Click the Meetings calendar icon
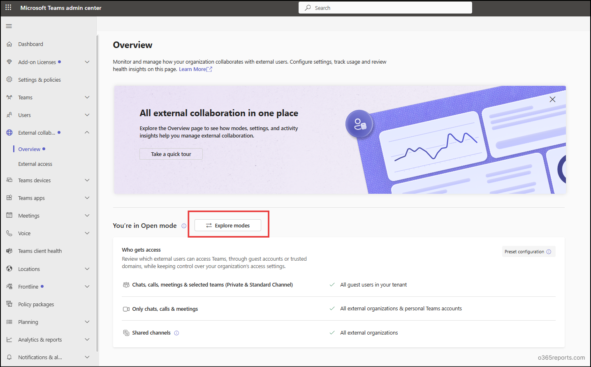The image size is (591, 367). [x=9, y=216]
